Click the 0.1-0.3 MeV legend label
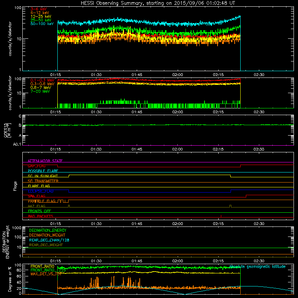The height and width of the screenshot is (298, 298). pos(42,80)
